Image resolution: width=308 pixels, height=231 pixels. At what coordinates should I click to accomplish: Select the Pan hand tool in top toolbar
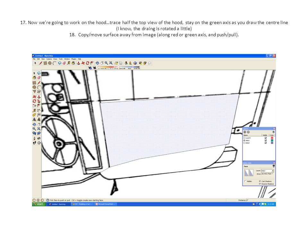coord(102,63)
